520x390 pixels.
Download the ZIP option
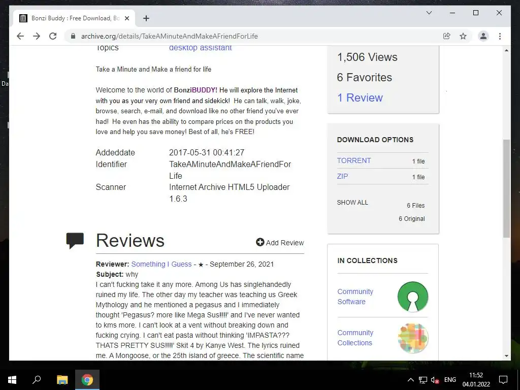point(343,176)
